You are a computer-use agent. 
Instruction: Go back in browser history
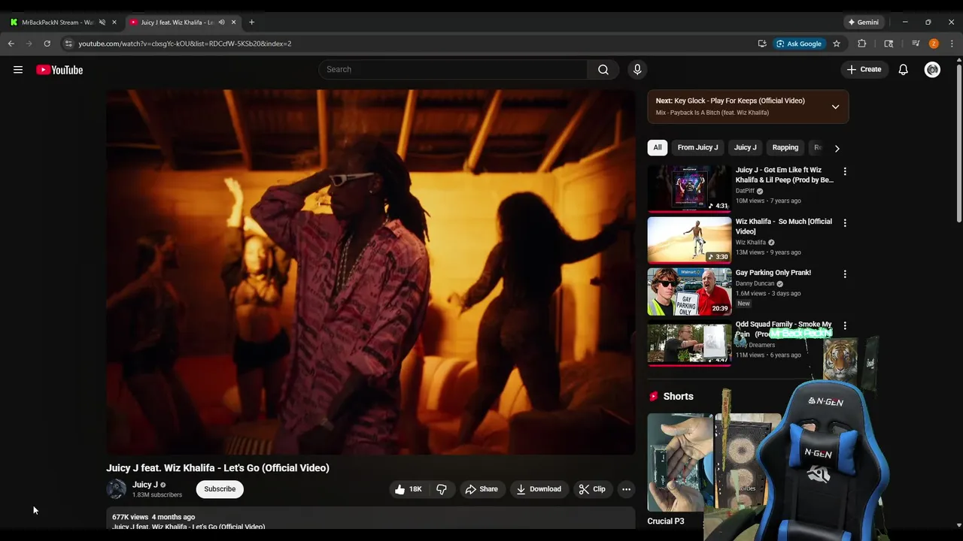pos(11,44)
